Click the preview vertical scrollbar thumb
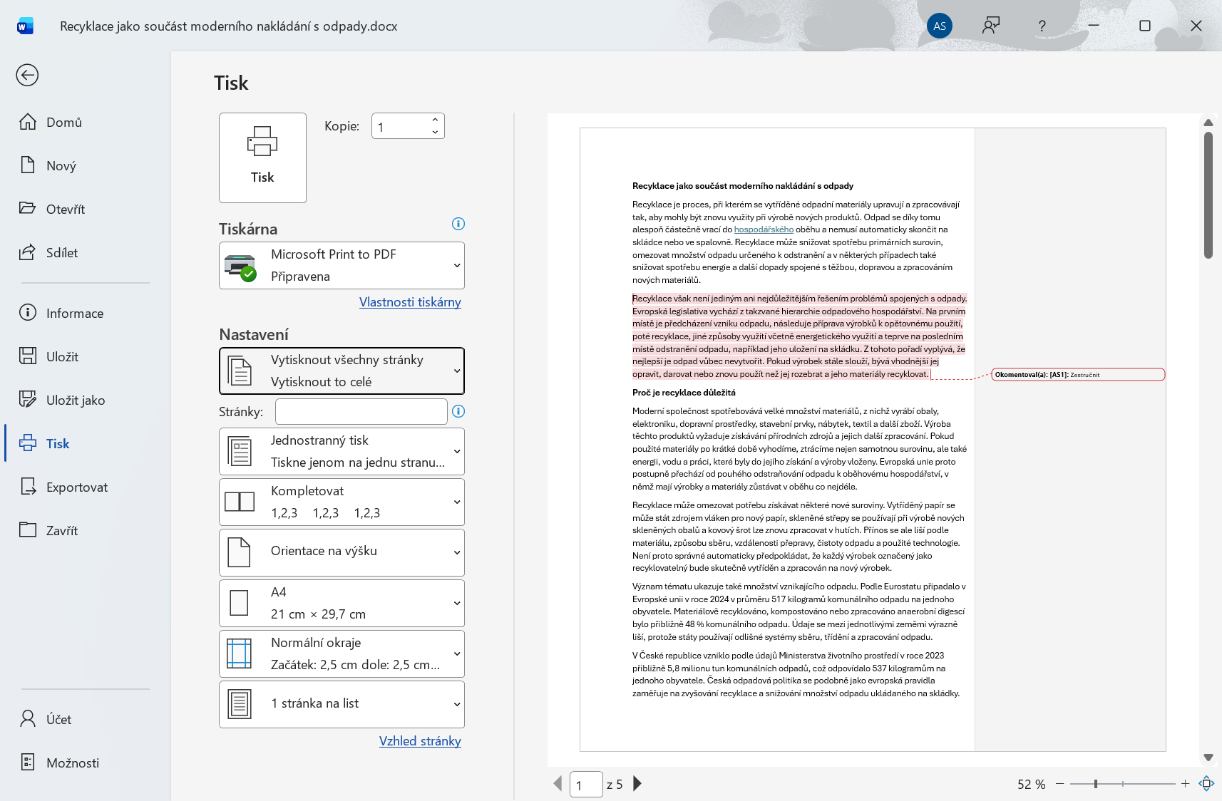 coord(1208,195)
